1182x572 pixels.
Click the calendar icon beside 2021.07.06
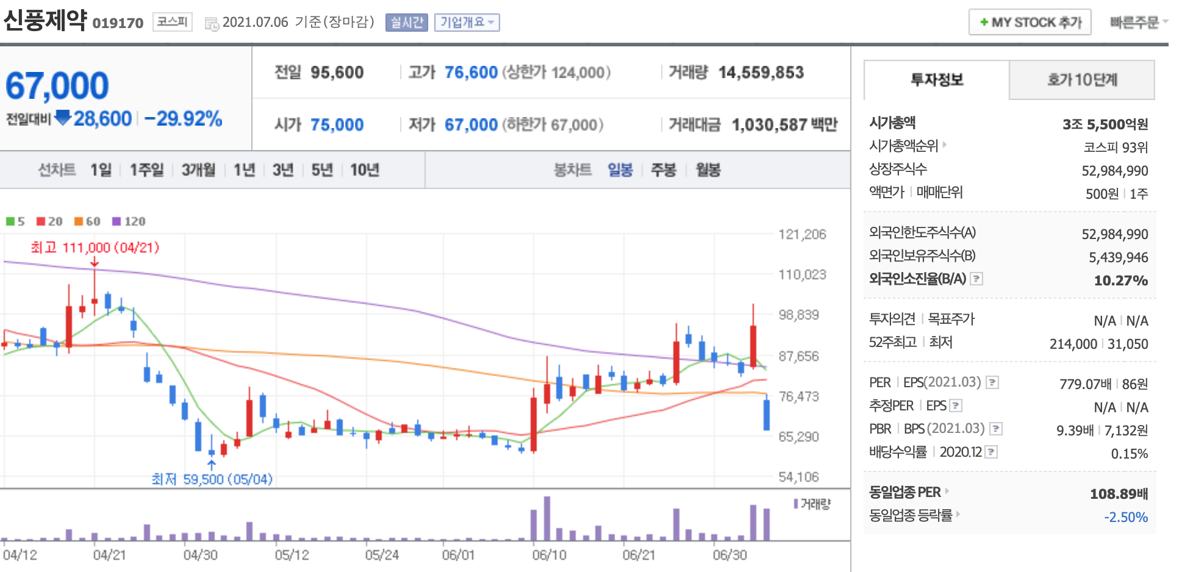pos(212,24)
